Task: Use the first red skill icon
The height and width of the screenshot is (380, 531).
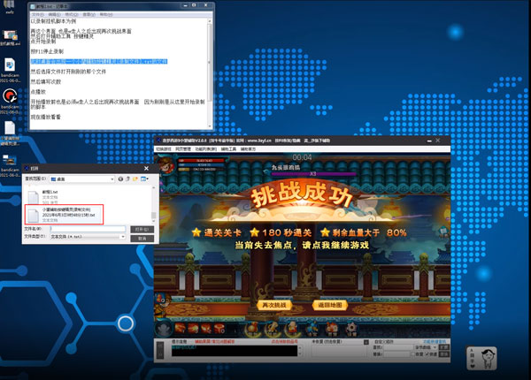Action: click(181, 328)
